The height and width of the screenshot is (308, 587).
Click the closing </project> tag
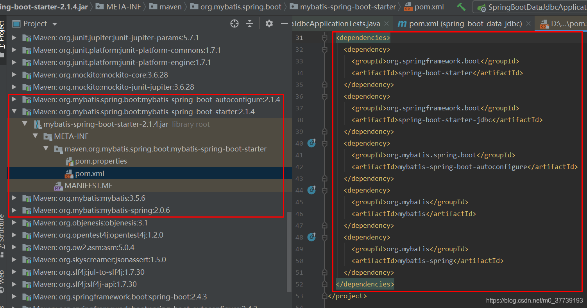[347, 296]
